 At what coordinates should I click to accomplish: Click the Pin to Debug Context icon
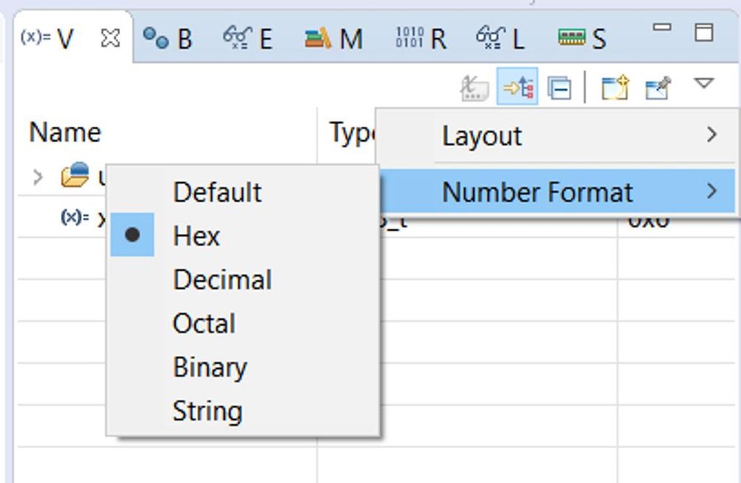tap(658, 88)
